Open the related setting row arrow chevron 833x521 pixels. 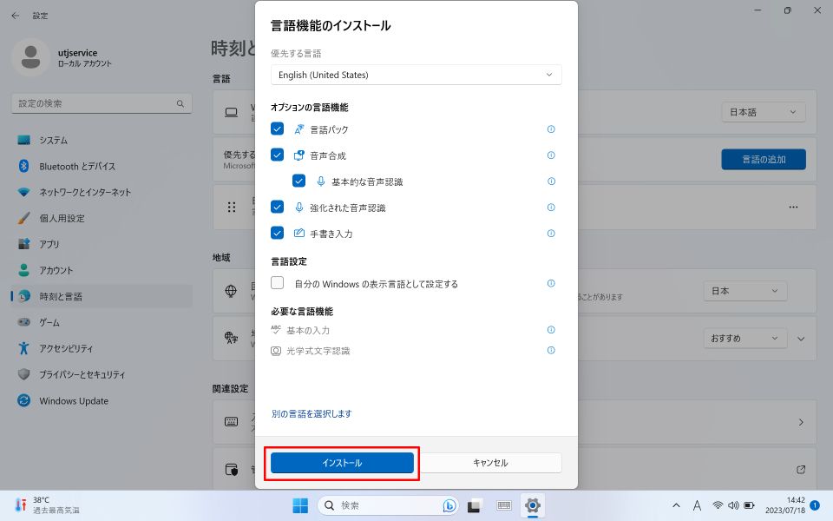click(801, 422)
